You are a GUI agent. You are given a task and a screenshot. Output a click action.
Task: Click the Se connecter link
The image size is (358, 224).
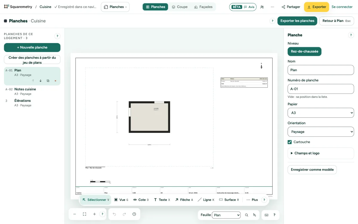342,7
